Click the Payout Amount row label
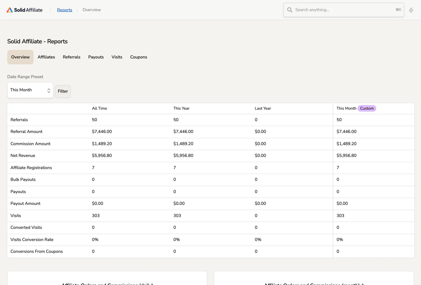 26,204
